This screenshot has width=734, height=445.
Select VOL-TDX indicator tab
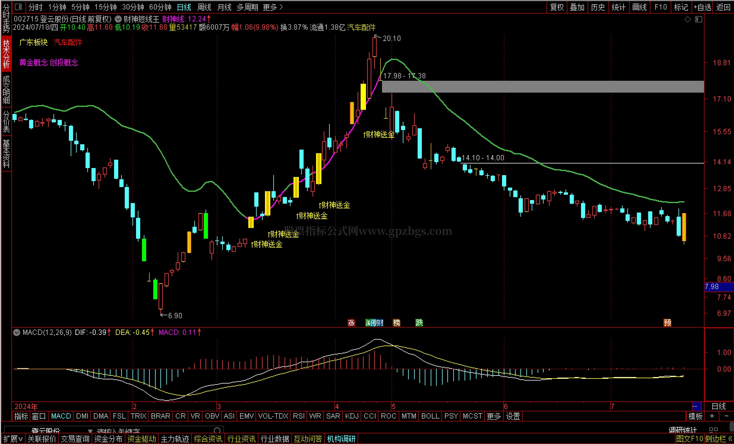click(273, 416)
